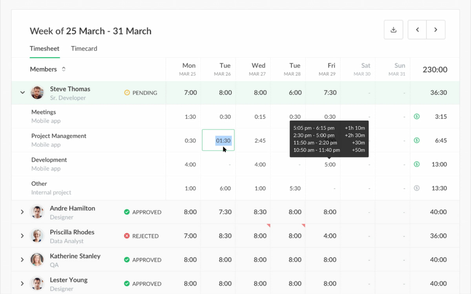
Task: Expand Katherine Stanley's row
Action: tap(22, 259)
